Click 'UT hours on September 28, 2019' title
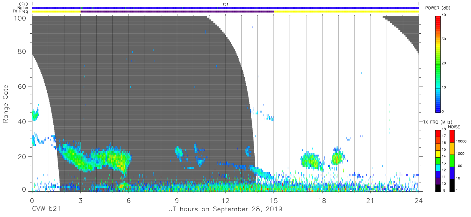 [226, 209]
